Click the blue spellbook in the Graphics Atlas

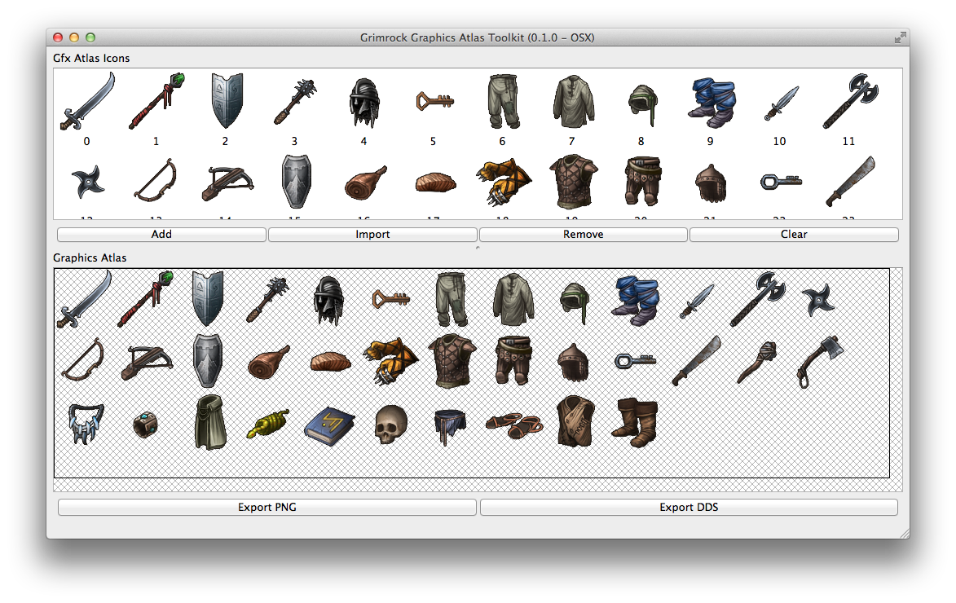click(x=330, y=425)
